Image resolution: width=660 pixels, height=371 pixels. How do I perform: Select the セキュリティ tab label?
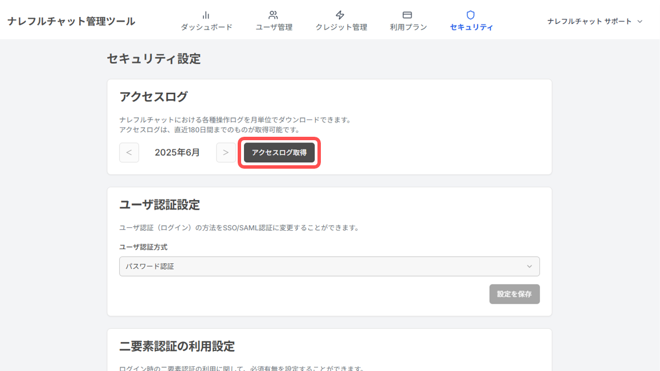click(x=471, y=27)
